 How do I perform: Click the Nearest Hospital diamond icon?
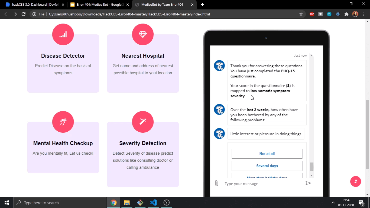(x=143, y=34)
